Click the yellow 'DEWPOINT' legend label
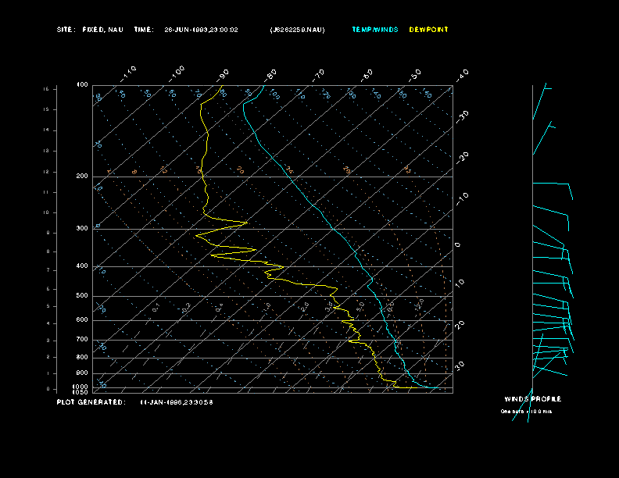 click(429, 30)
